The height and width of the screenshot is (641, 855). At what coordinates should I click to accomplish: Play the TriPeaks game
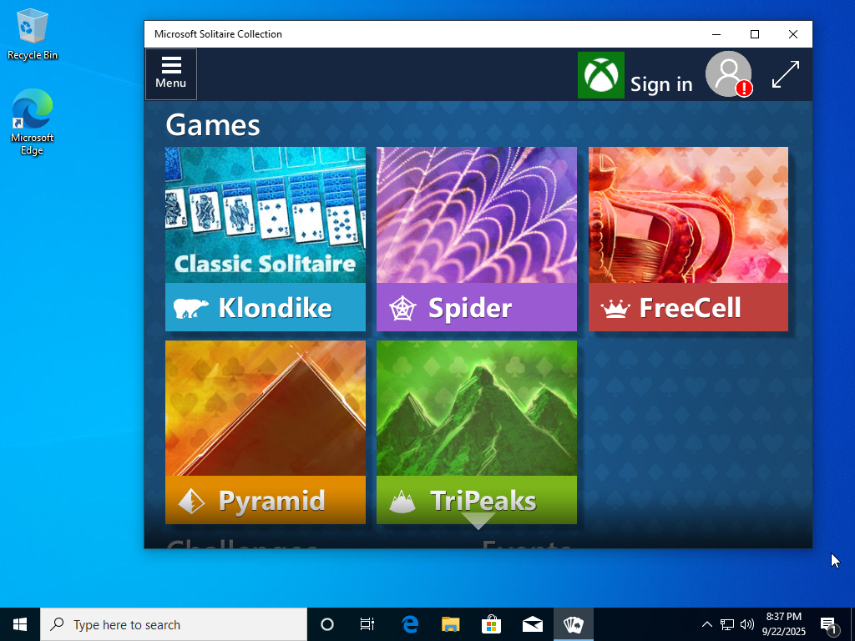(x=476, y=432)
